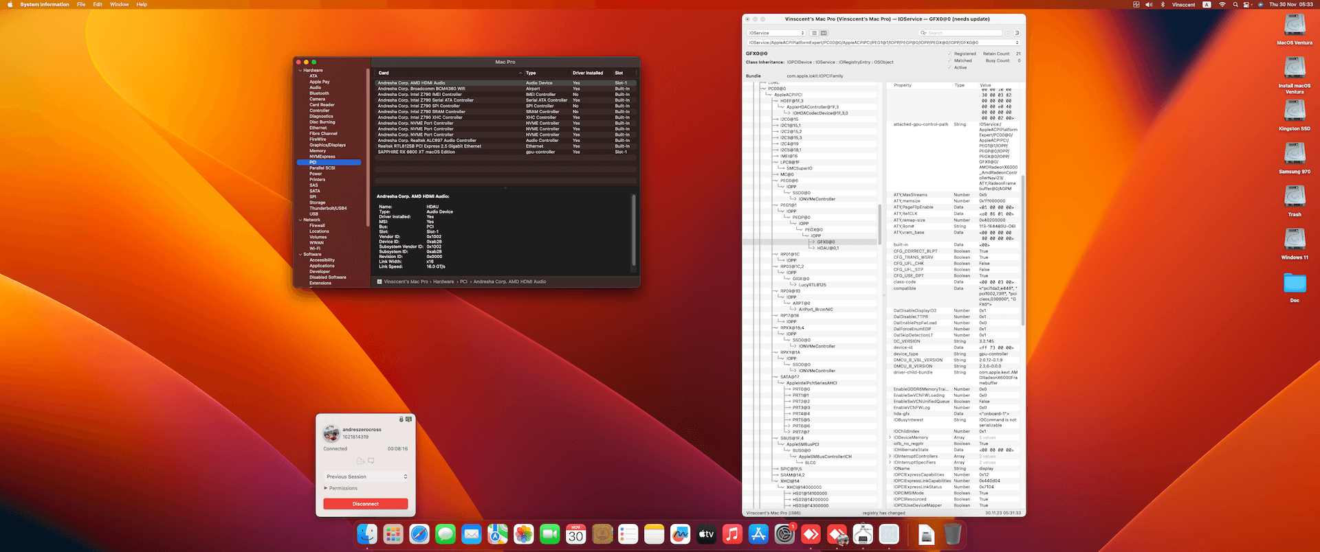Open AnyDesk icon in dock
The image size is (1320, 552).
click(x=811, y=534)
